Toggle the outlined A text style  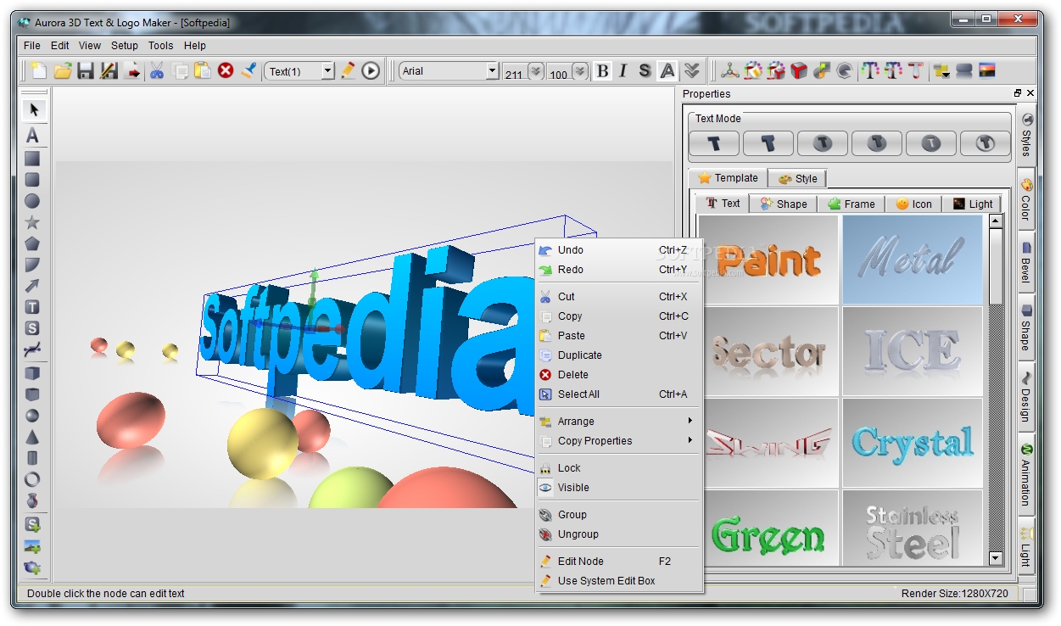tap(668, 71)
